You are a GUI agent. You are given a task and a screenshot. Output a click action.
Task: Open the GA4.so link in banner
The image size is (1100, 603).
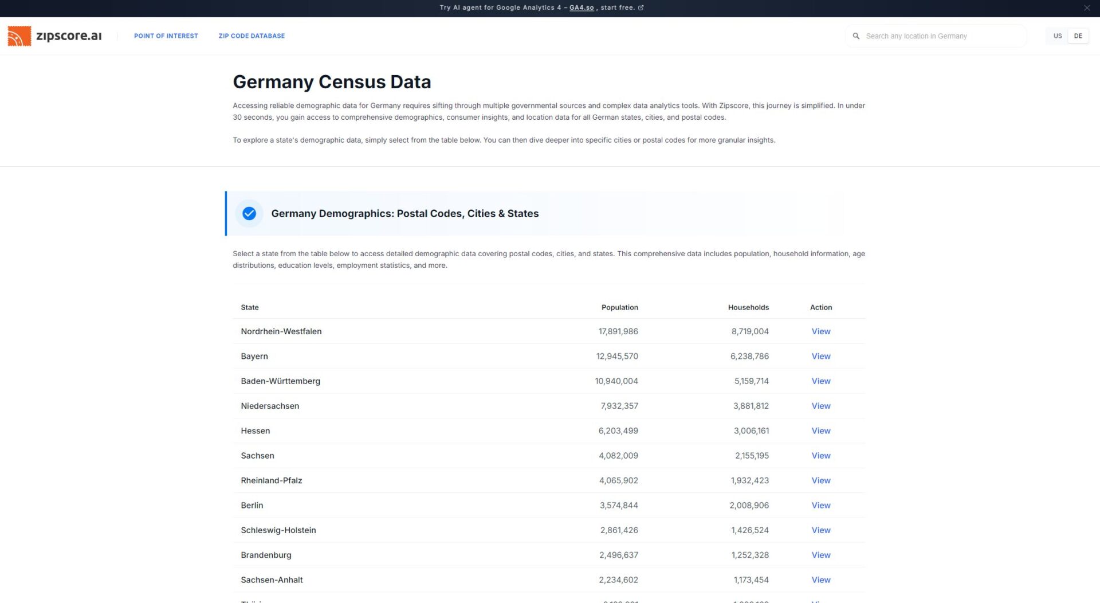[x=581, y=8]
